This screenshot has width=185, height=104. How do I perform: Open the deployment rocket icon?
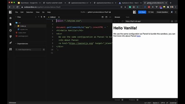pos(10,43)
